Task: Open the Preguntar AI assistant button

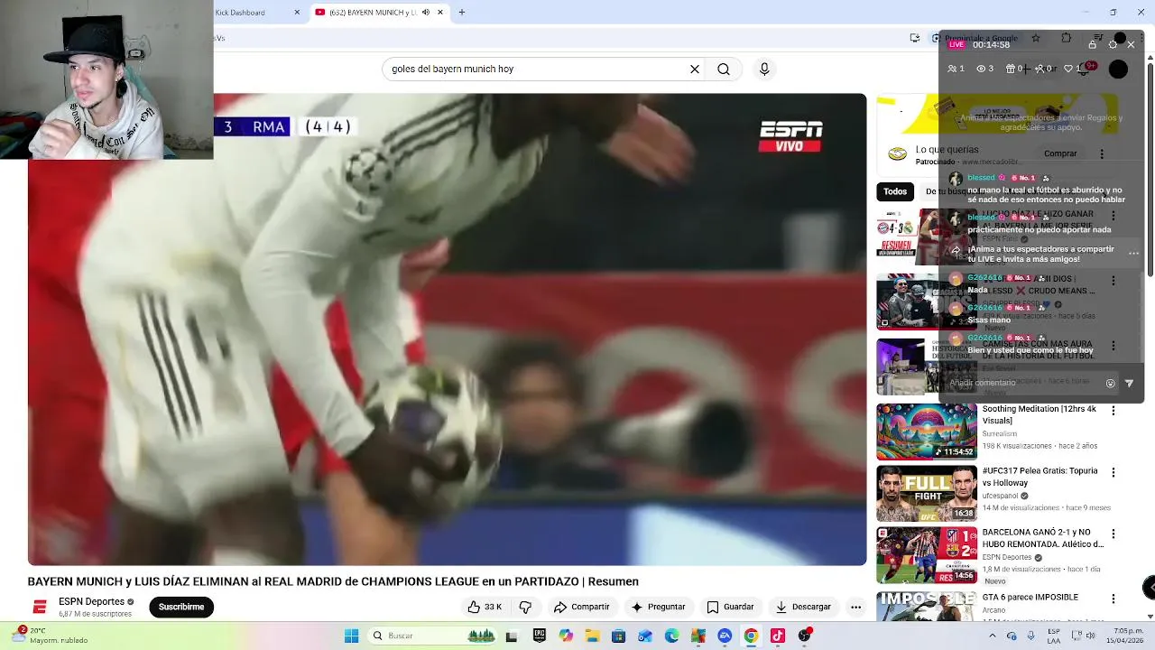Action: click(x=658, y=607)
